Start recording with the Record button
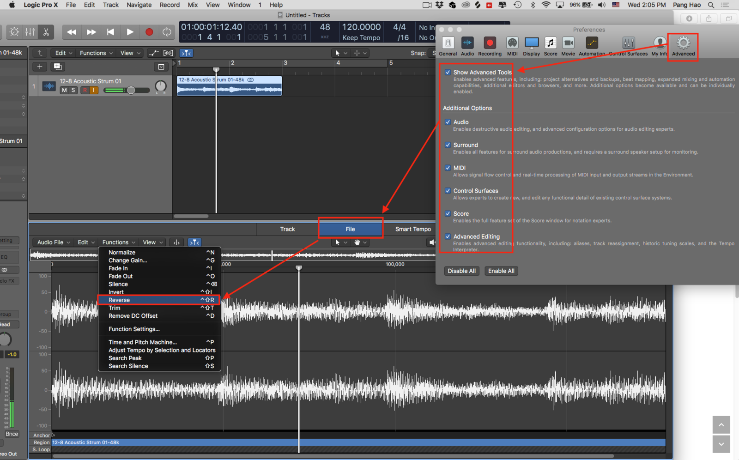 pyautogui.click(x=149, y=32)
